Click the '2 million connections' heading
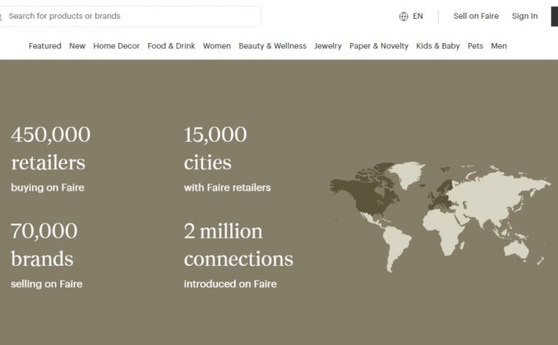 point(238,245)
